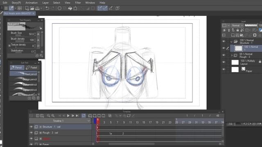Select the Real pencil sub tool
Image resolution: width=262 pixels, height=147 pixels.
point(23,74)
